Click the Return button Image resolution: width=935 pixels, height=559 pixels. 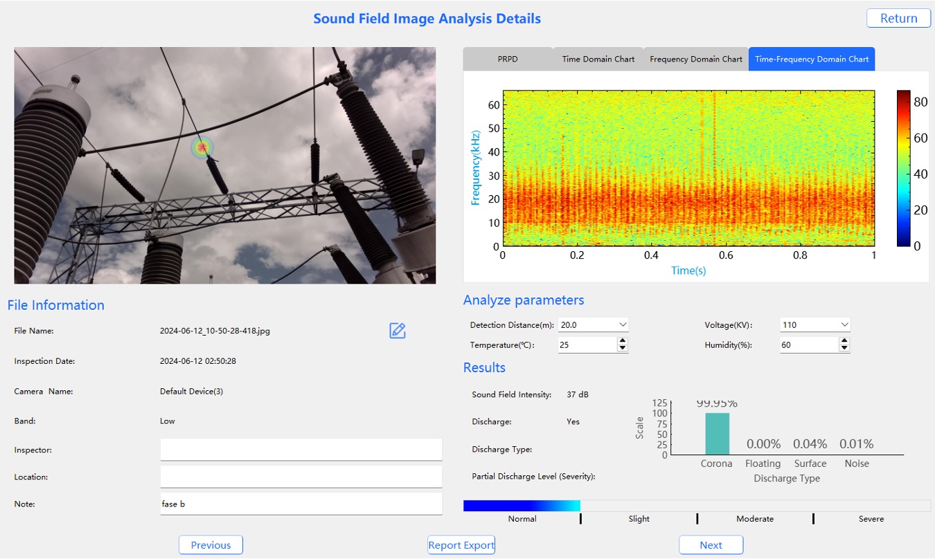click(898, 18)
